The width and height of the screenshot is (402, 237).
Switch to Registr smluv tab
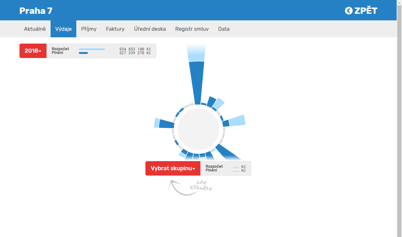click(192, 29)
